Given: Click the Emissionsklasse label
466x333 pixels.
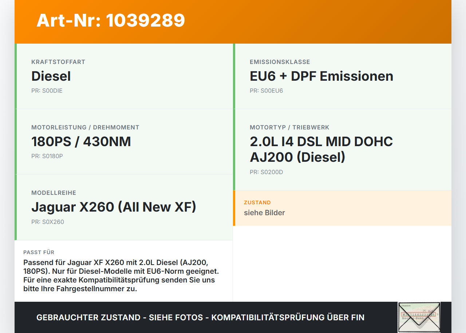Looking at the screenshot, I should (x=280, y=62).
